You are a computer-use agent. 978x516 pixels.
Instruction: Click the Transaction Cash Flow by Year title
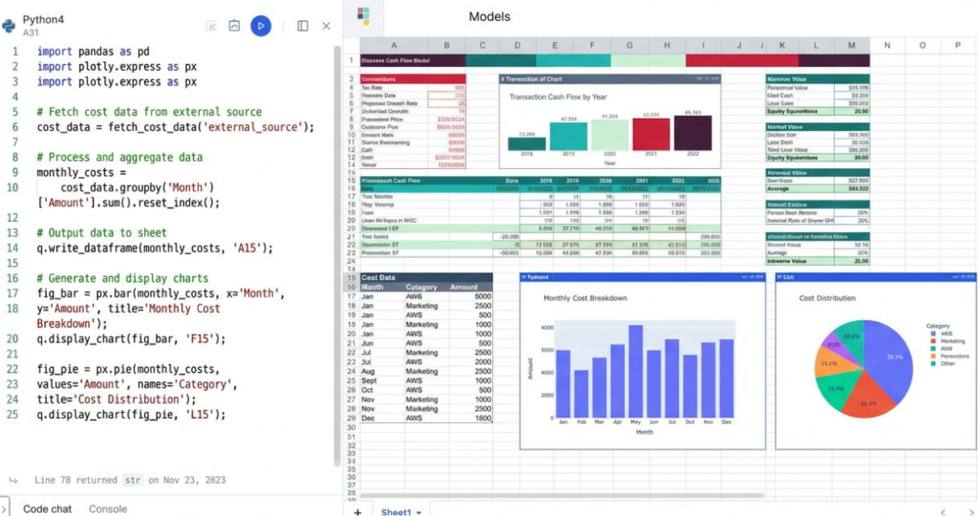click(558, 97)
